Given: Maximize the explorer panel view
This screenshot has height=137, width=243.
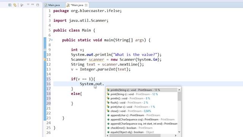Looking at the screenshot, I should click(38, 5).
